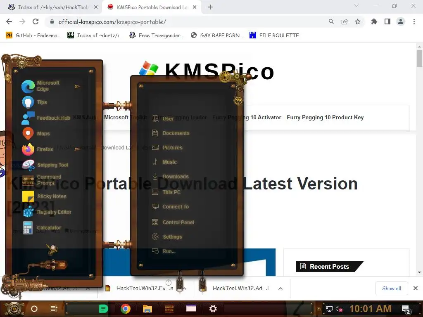Viewport: 423px width, 317px height.
Task: Open Control Panel from the start menu
Action: point(173,222)
